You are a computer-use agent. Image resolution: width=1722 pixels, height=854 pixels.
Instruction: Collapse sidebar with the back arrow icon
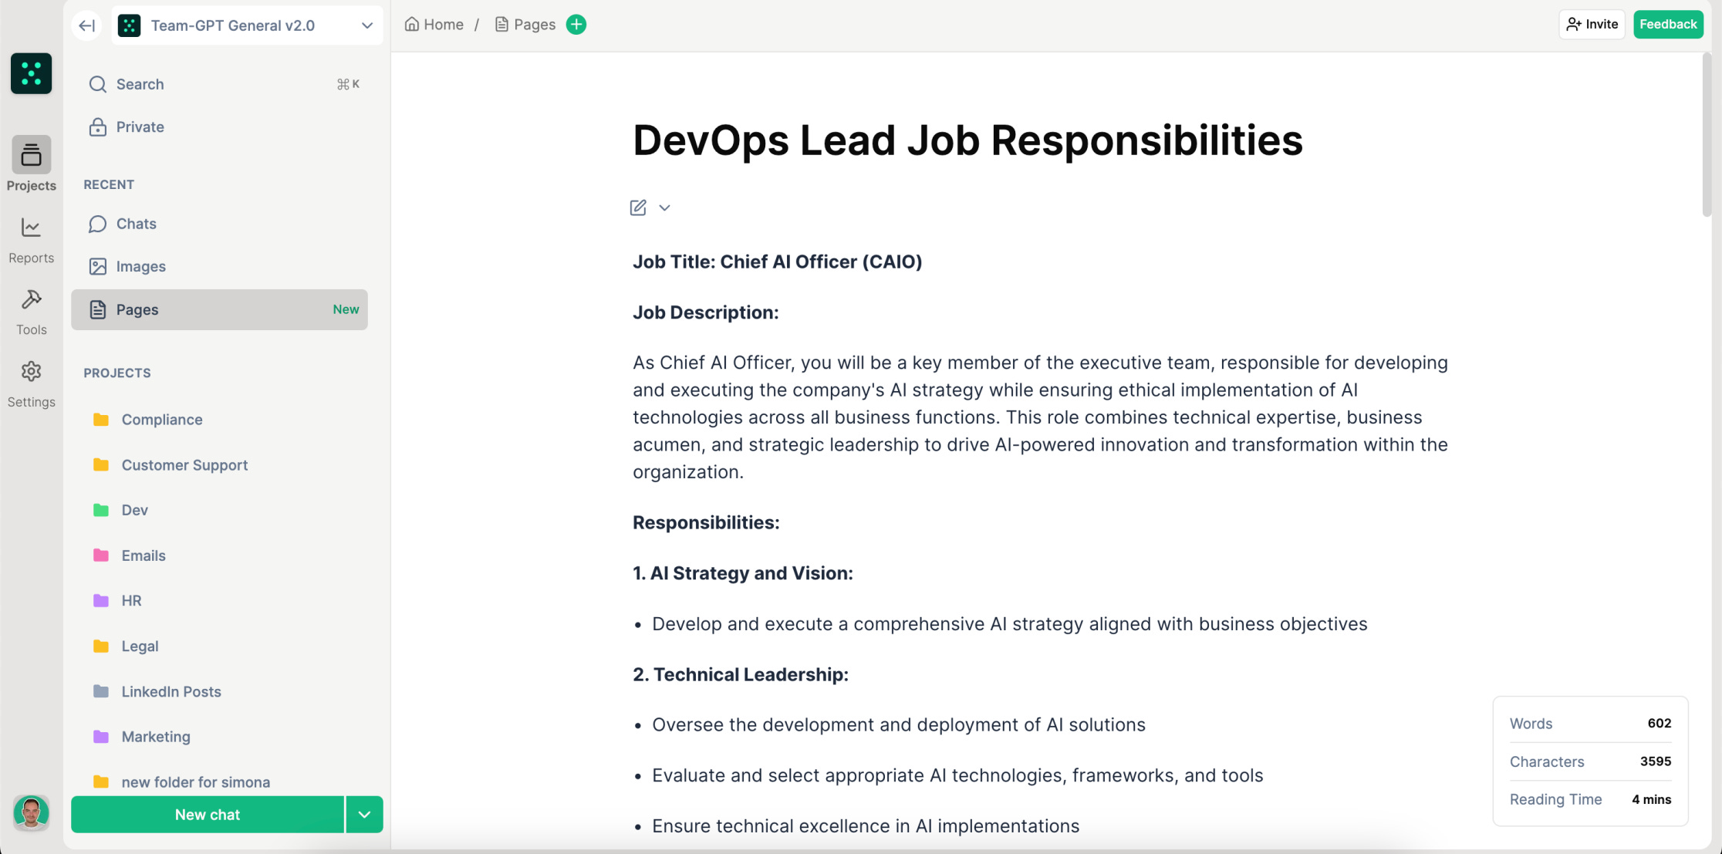87,25
